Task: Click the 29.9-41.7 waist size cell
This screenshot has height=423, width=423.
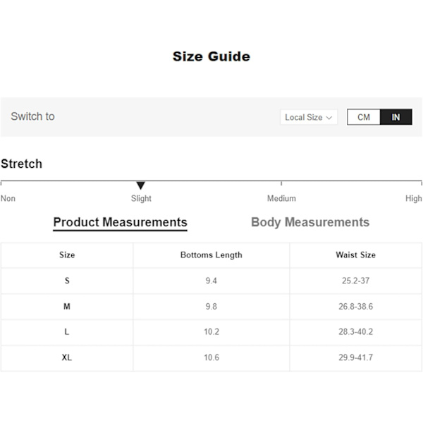Action: (x=356, y=357)
